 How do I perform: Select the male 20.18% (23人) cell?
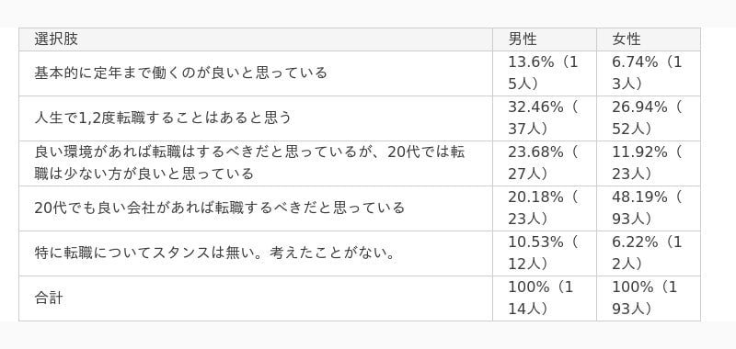[545, 208]
